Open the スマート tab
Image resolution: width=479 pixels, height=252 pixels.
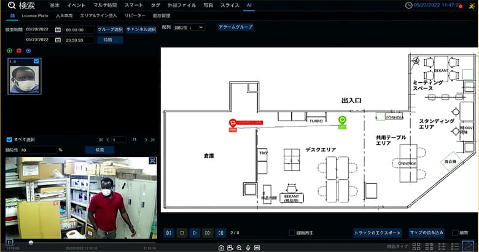(x=133, y=5)
